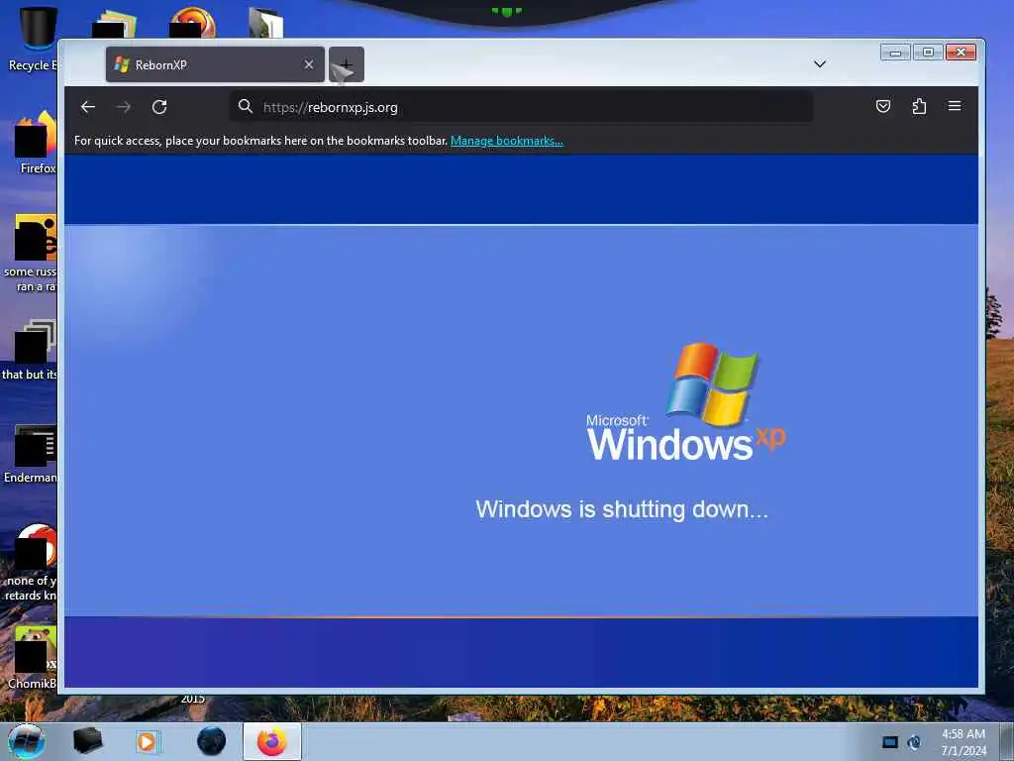Click the search magnifier in the address bar
Viewport: 1014px width, 761px height.
coord(246,106)
